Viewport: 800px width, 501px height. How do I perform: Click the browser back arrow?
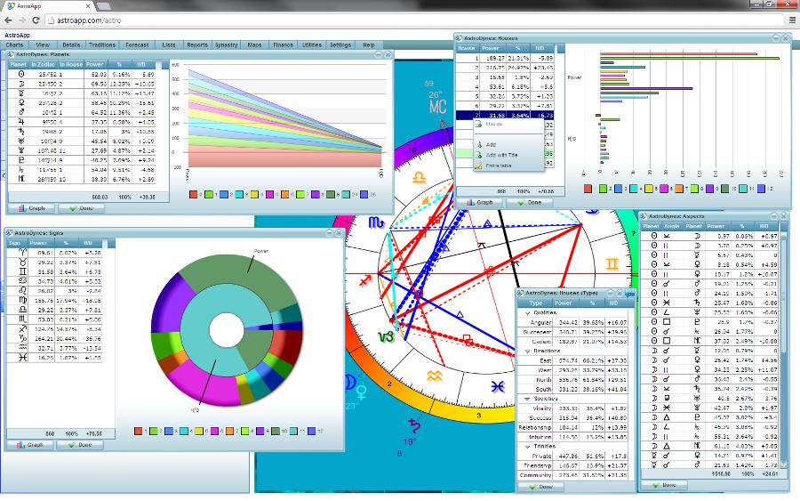coord(8,19)
